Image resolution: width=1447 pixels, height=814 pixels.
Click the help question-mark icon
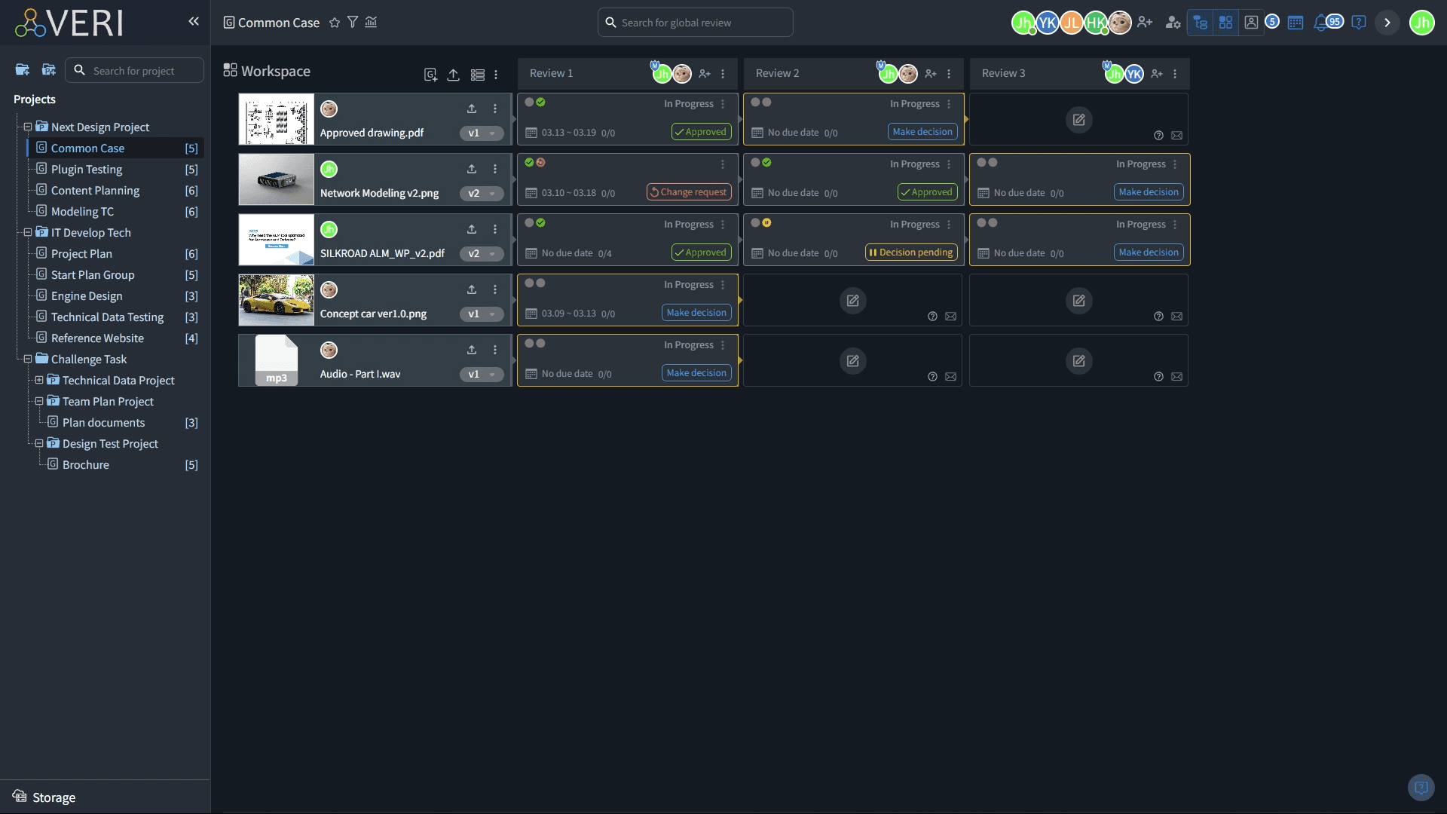[1359, 23]
